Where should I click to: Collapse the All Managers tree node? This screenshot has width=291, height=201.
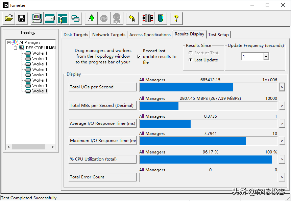pyautogui.click(x=9, y=42)
